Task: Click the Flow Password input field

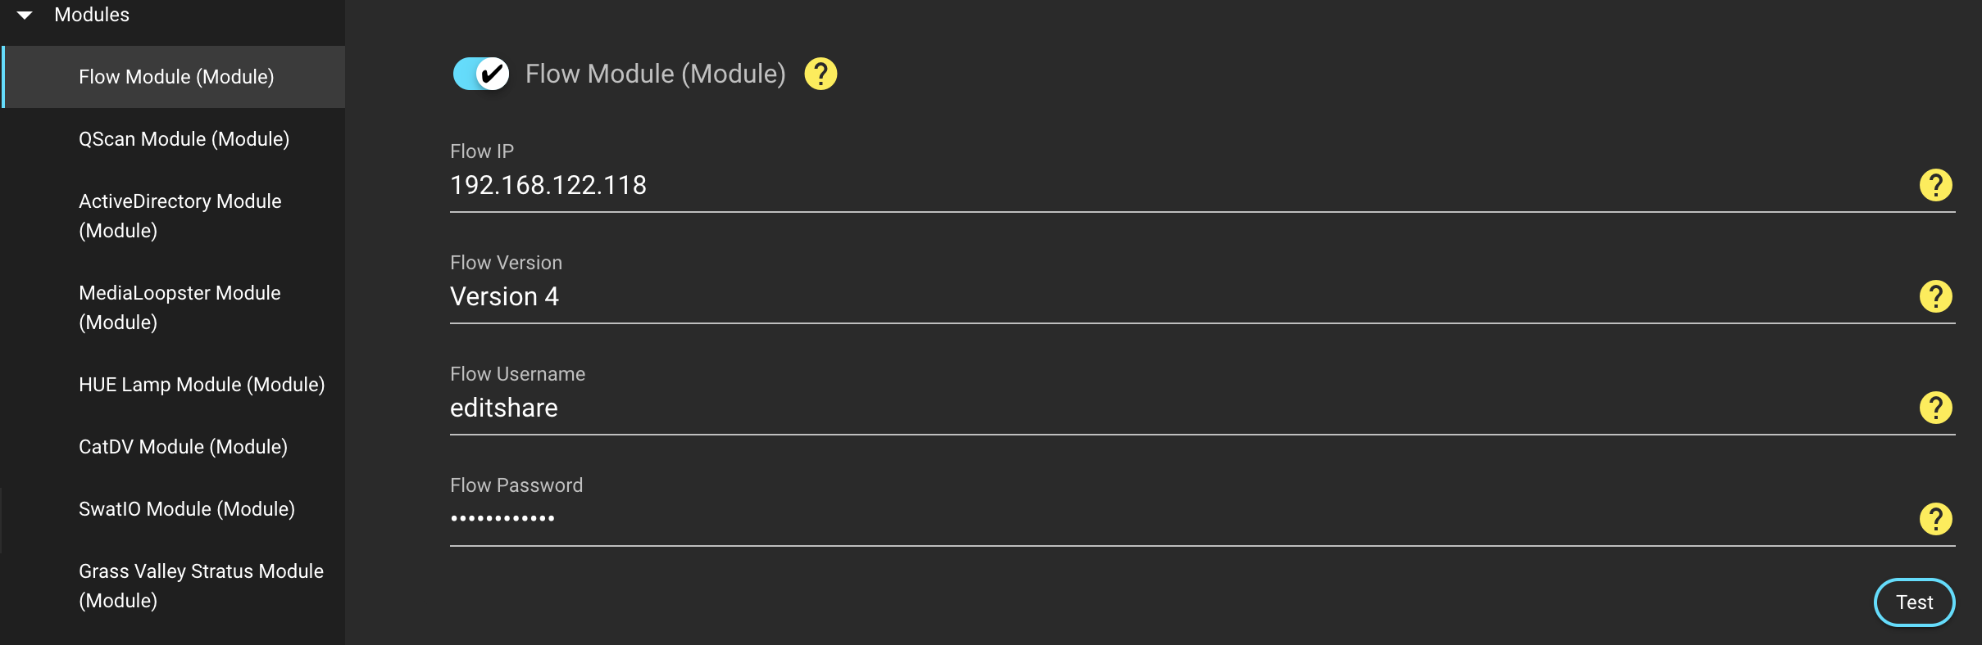Action: coord(1148,519)
